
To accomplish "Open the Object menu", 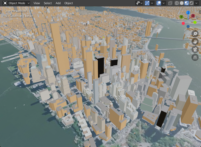I will tap(69, 3).
